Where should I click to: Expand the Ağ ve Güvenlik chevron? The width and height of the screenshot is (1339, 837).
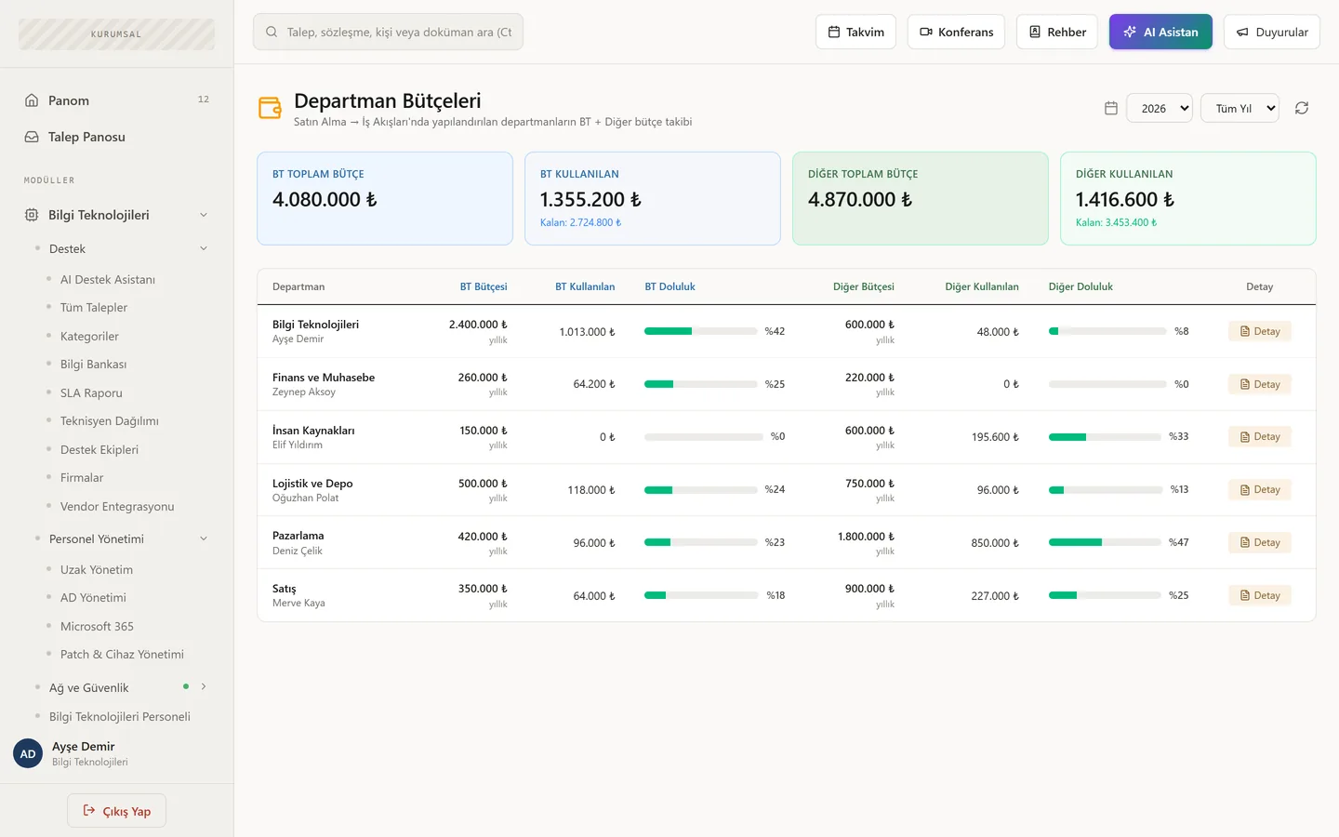204,687
